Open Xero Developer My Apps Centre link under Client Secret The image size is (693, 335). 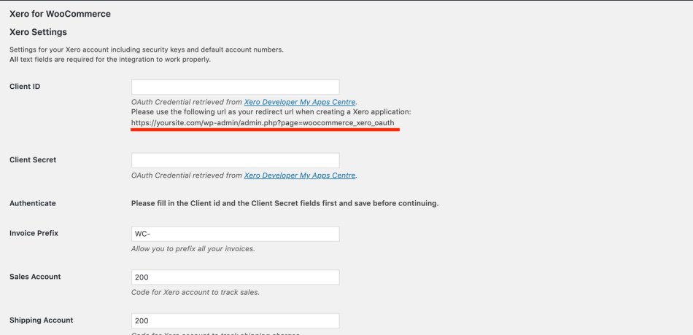(x=300, y=176)
